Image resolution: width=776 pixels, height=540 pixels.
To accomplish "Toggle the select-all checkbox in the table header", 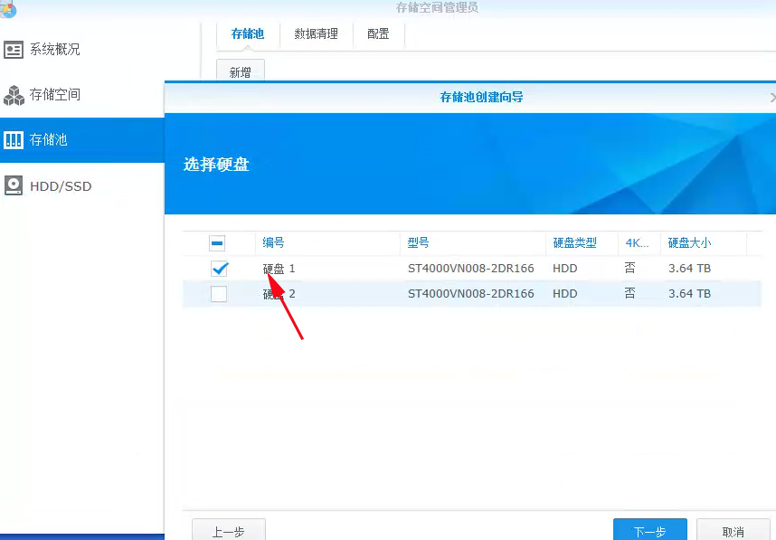I will (217, 243).
